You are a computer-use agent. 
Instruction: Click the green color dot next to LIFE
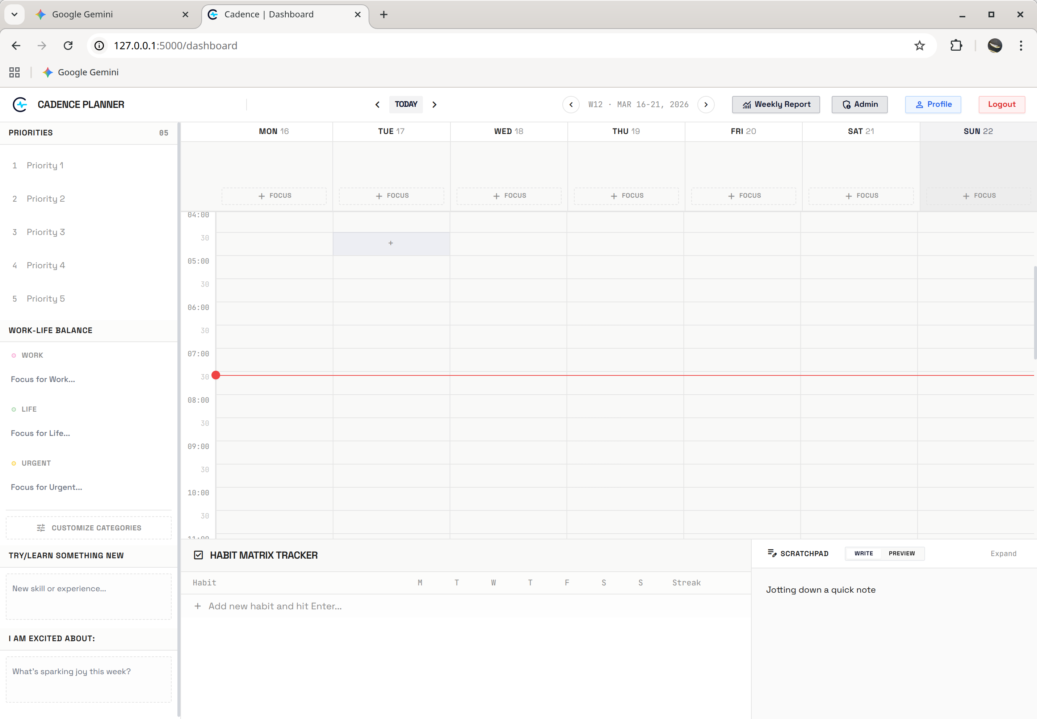(x=13, y=409)
